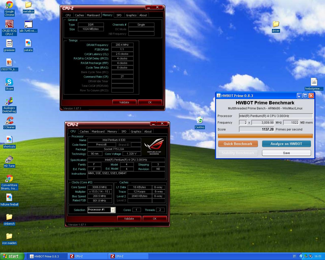Click the Java icon in HWBOT Prime title bar
This screenshot has width=325, height=260.
pyautogui.click(x=219, y=96)
